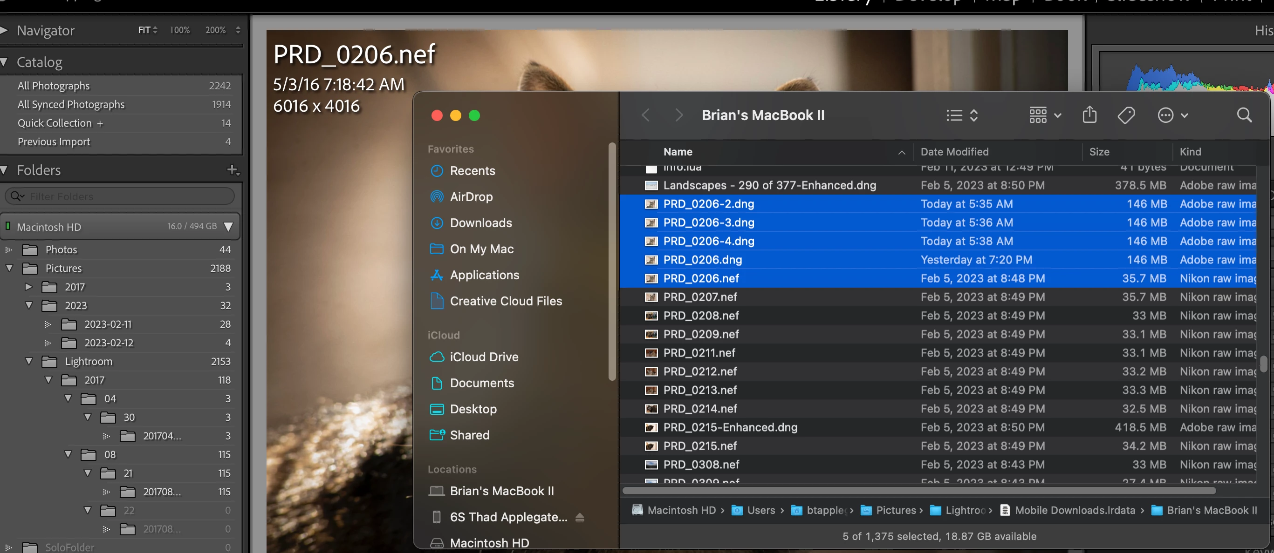Eject 6S Thad Applegate device
This screenshot has height=553, width=1274.
pos(580,517)
